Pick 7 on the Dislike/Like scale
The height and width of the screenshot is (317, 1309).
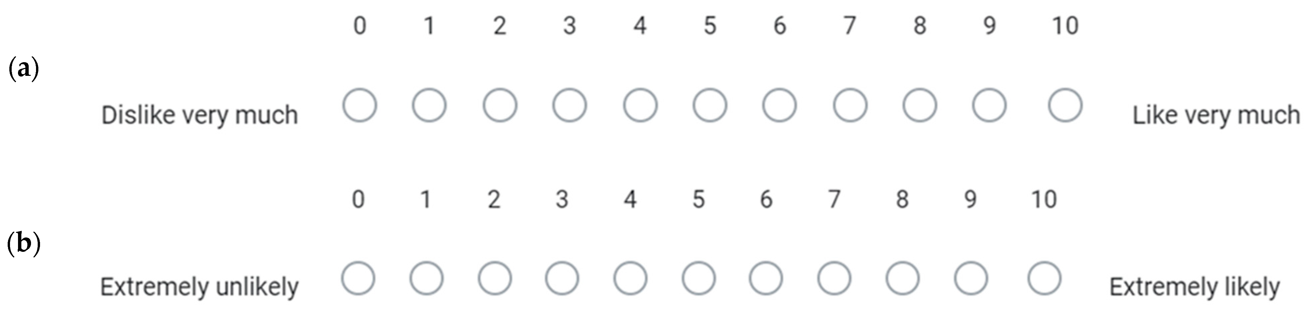point(850,106)
